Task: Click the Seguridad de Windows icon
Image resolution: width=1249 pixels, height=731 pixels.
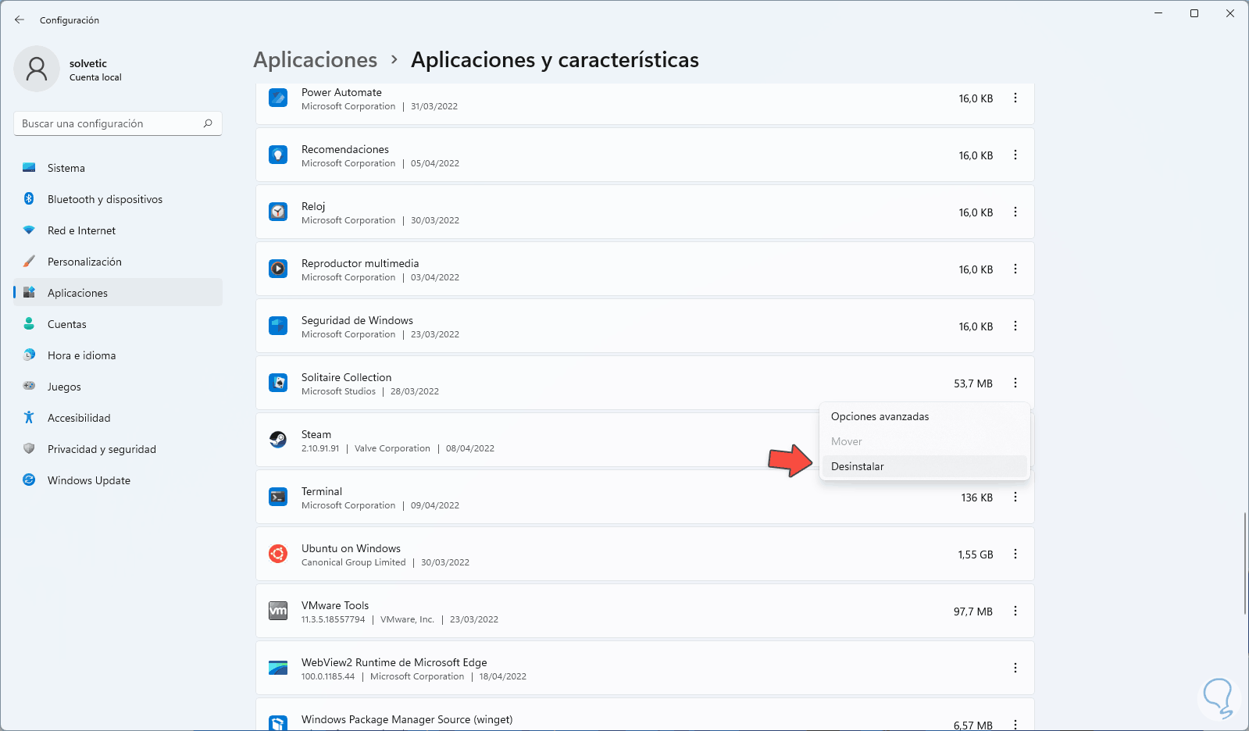Action: (278, 326)
